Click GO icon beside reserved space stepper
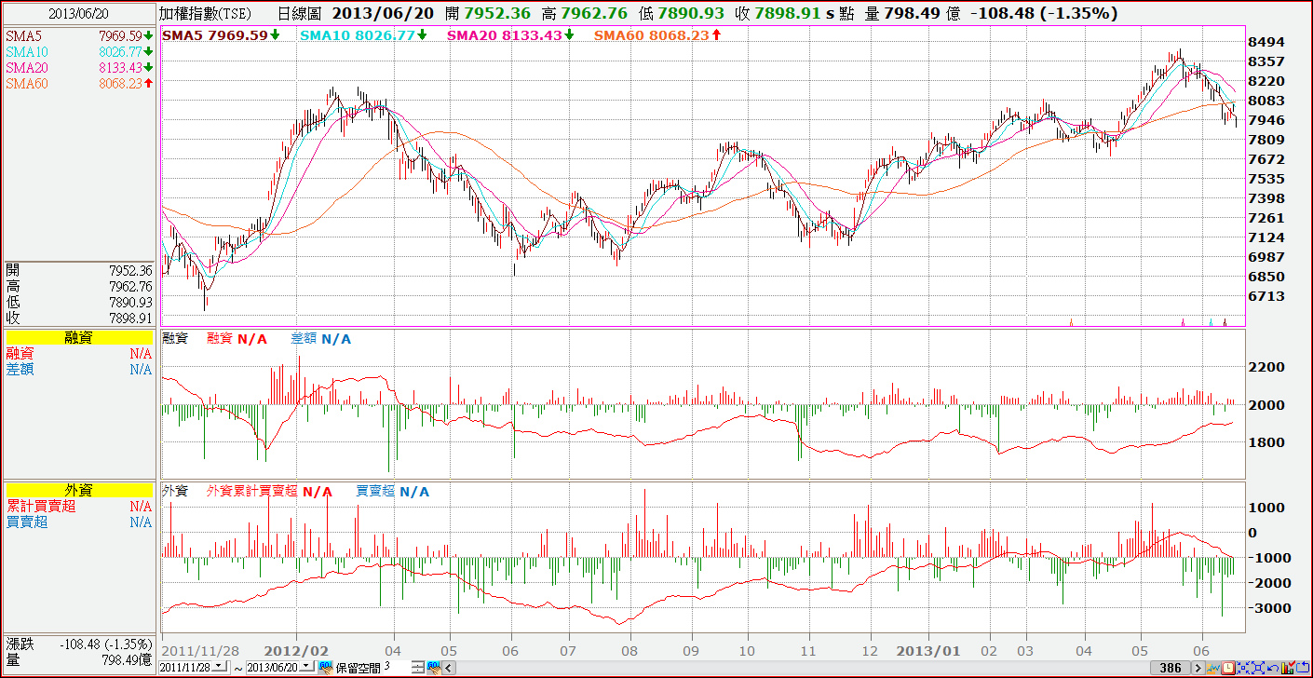This screenshot has width=1313, height=678. 433,668
